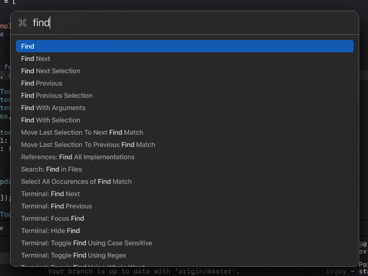Choose Terminal: Focus Find
The width and height of the screenshot is (368, 276).
pyautogui.click(x=185, y=219)
